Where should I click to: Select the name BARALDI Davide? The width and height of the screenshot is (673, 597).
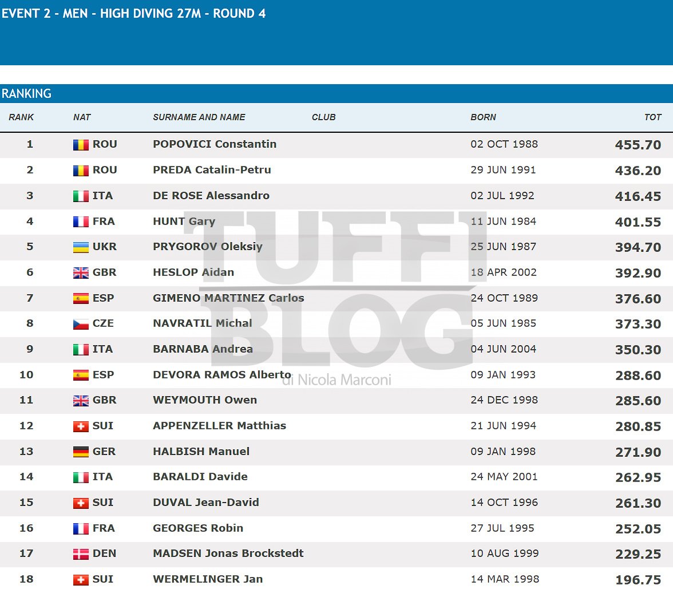[x=200, y=477]
